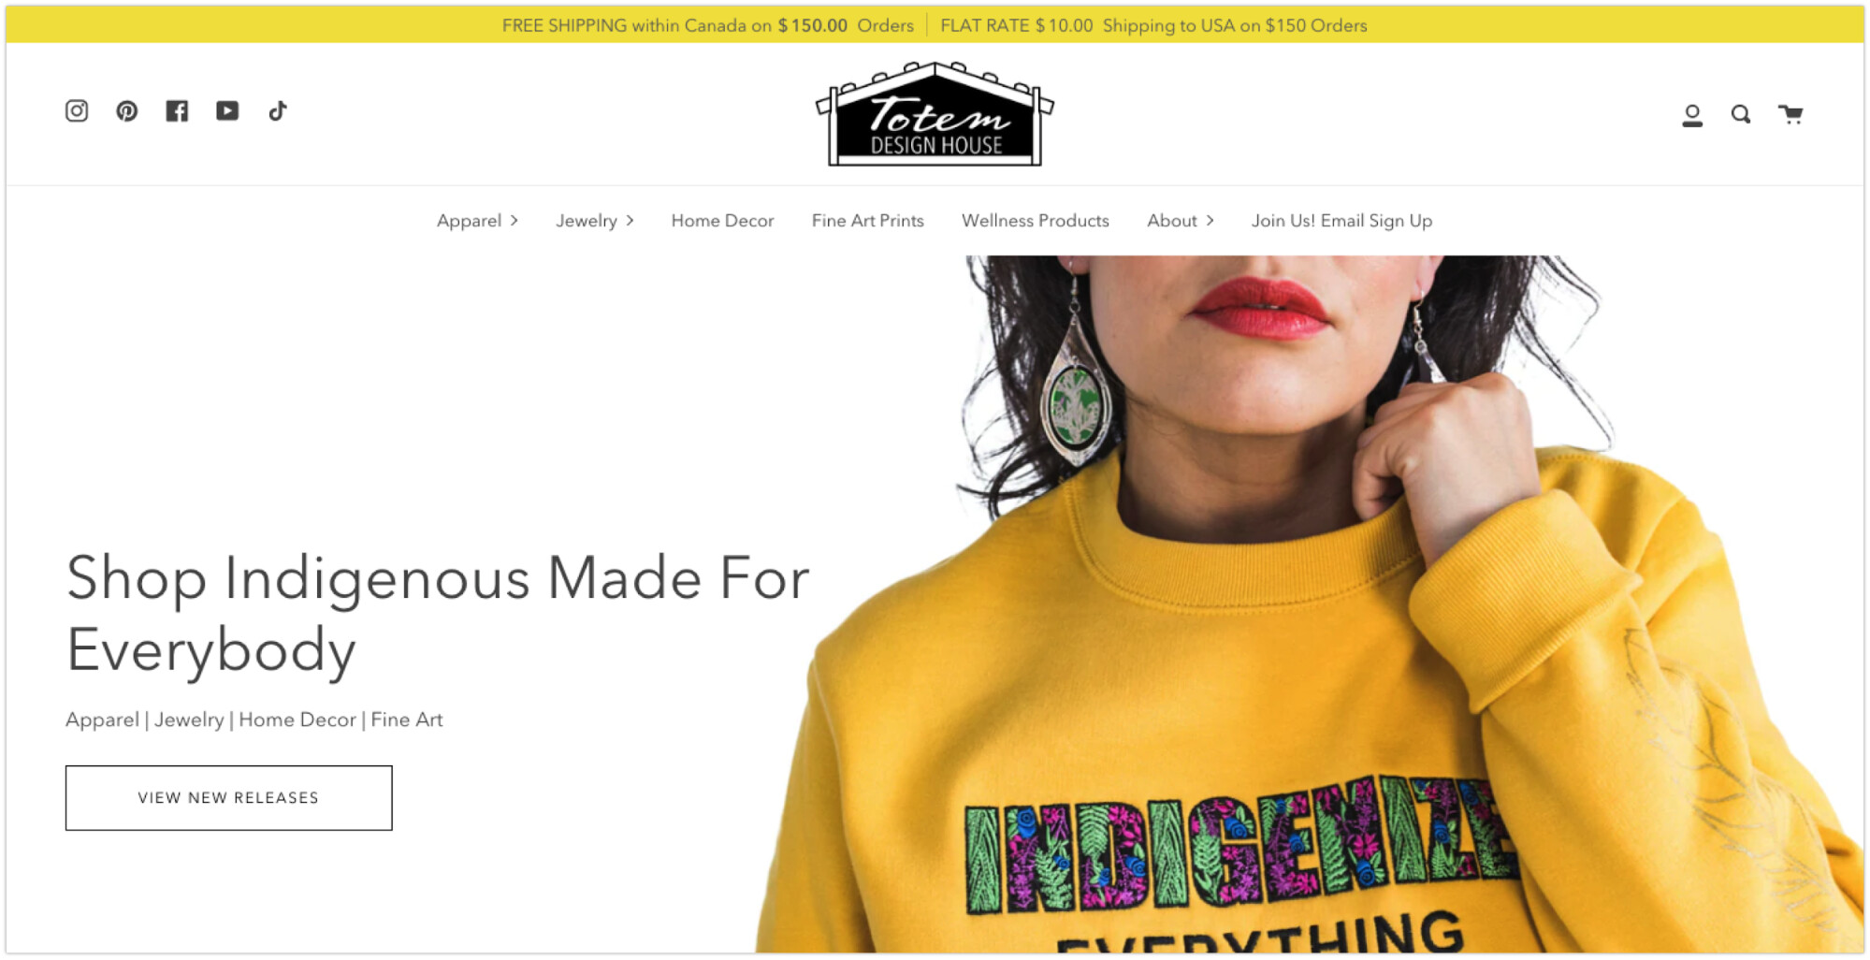The image size is (1870, 960).
Task: Click the yellow free shipping announcement bar
Action: pyautogui.click(x=935, y=25)
